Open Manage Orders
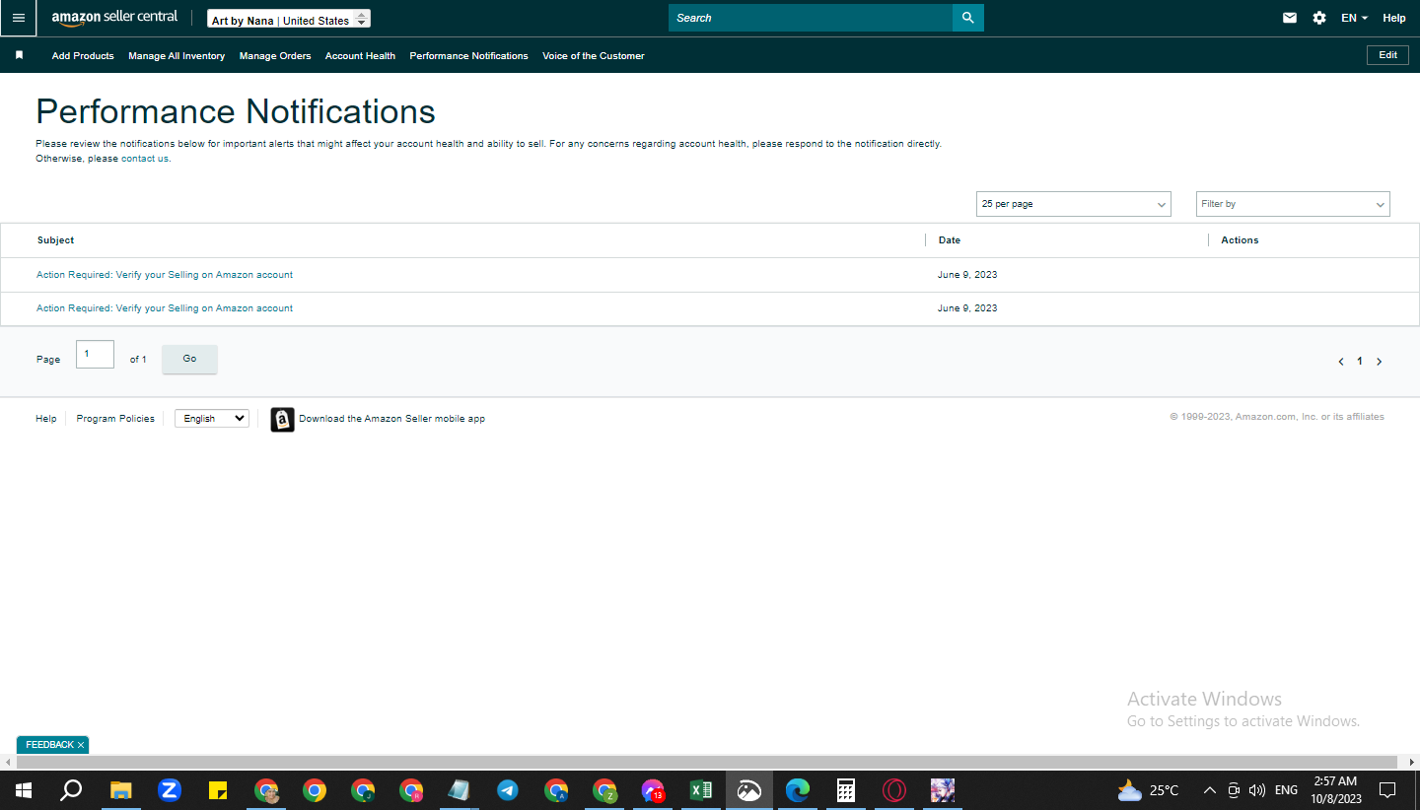This screenshot has width=1420, height=810. click(x=275, y=56)
